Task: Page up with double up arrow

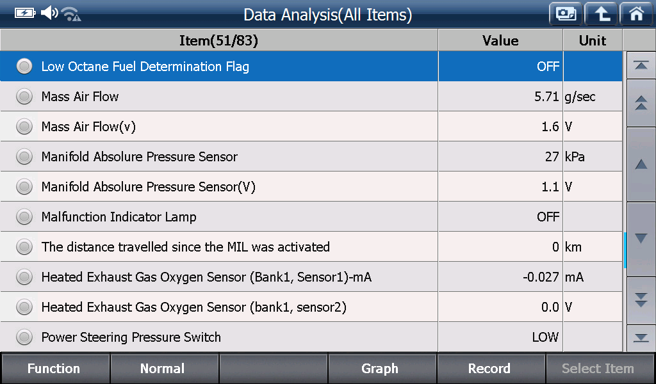Action: pyautogui.click(x=641, y=103)
